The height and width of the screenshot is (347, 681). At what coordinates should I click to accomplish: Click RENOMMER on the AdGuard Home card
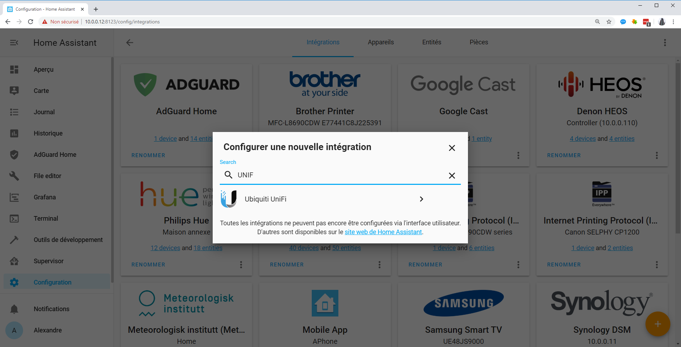tap(148, 155)
